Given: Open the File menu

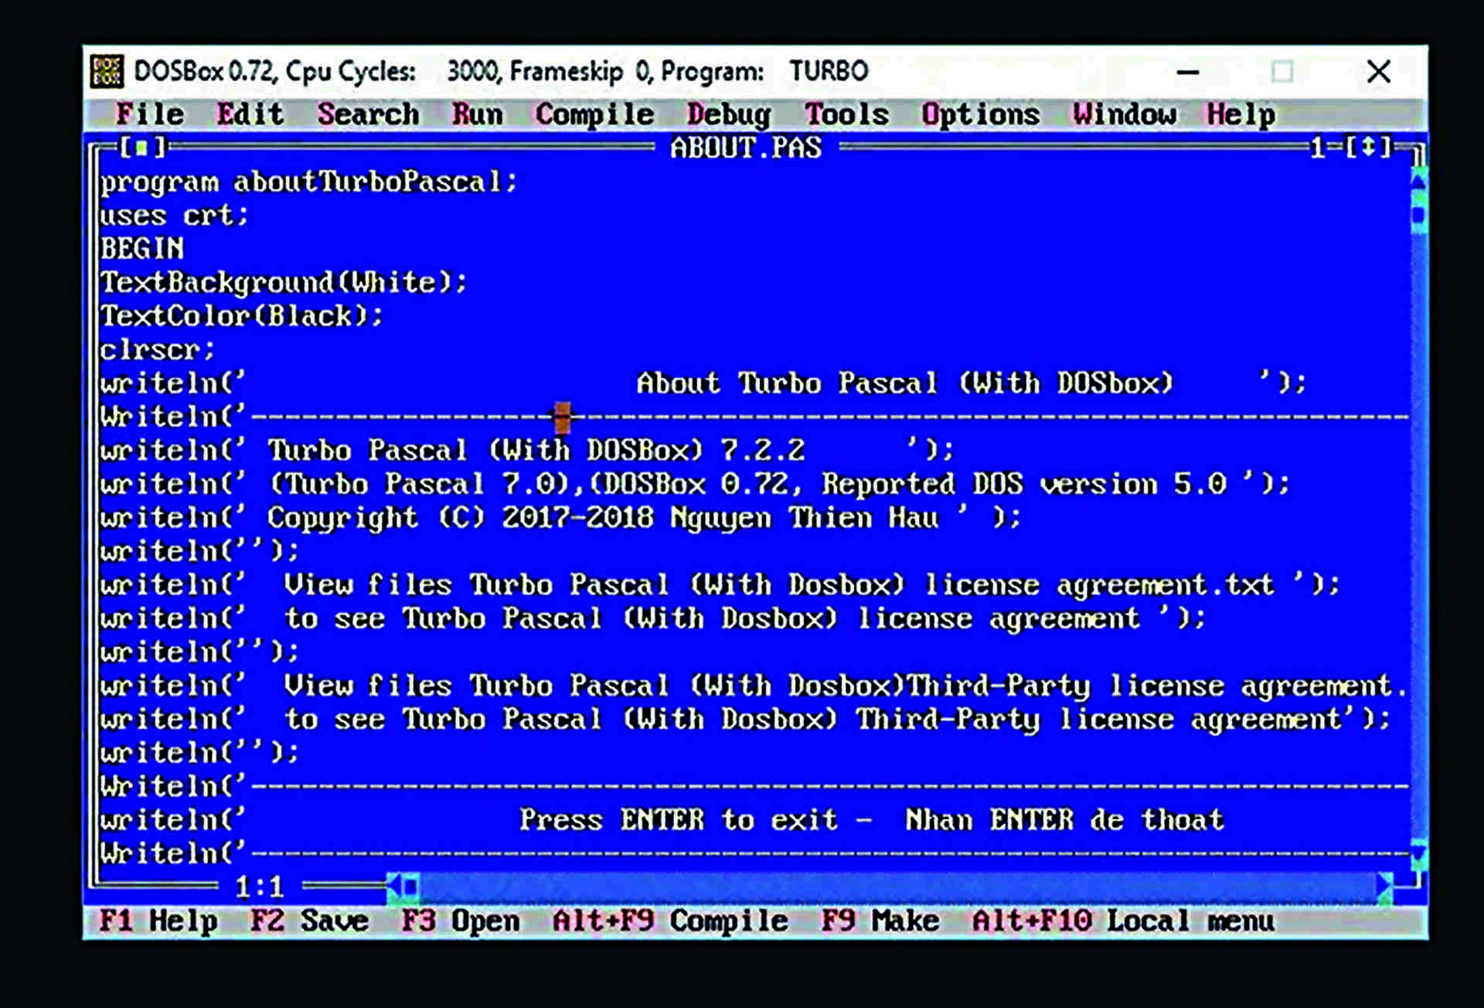Looking at the screenshot, I should click(150, 114).
